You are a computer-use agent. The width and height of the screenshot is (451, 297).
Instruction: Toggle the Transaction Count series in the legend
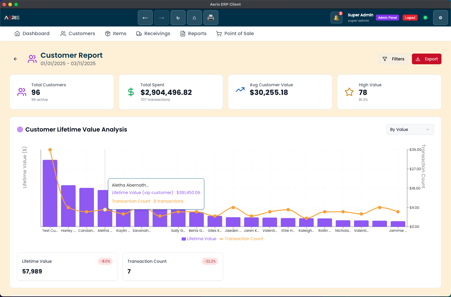(x=241, y=239)
